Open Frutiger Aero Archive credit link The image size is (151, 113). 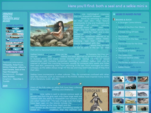(x=13, y=75)
